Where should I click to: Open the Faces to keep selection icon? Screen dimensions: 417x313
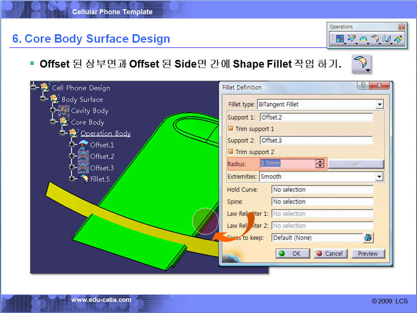click(368, 238)
